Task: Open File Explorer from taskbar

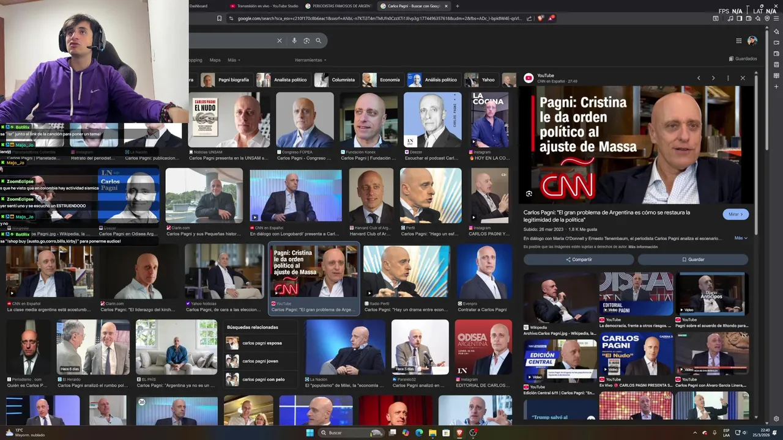Action: 432,433
